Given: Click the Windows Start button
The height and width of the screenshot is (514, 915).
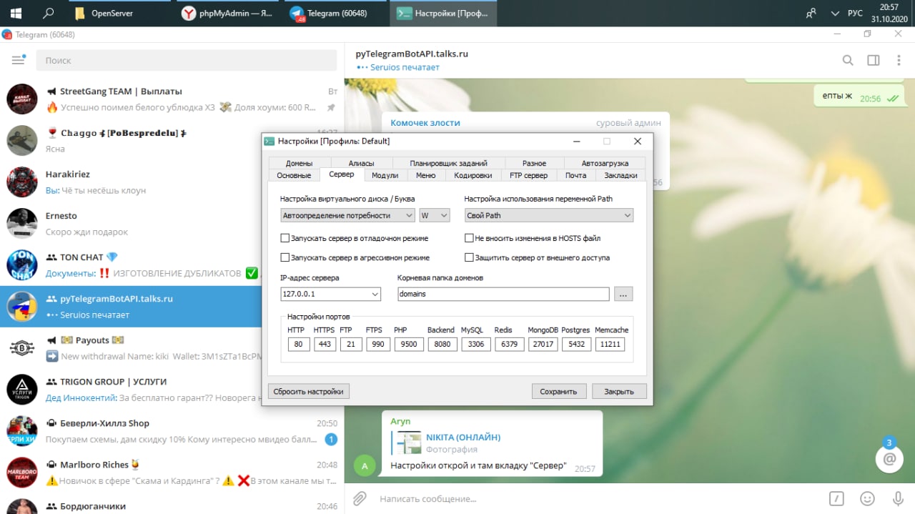Looking at the screenshot, I should click(x=16, y=13).
